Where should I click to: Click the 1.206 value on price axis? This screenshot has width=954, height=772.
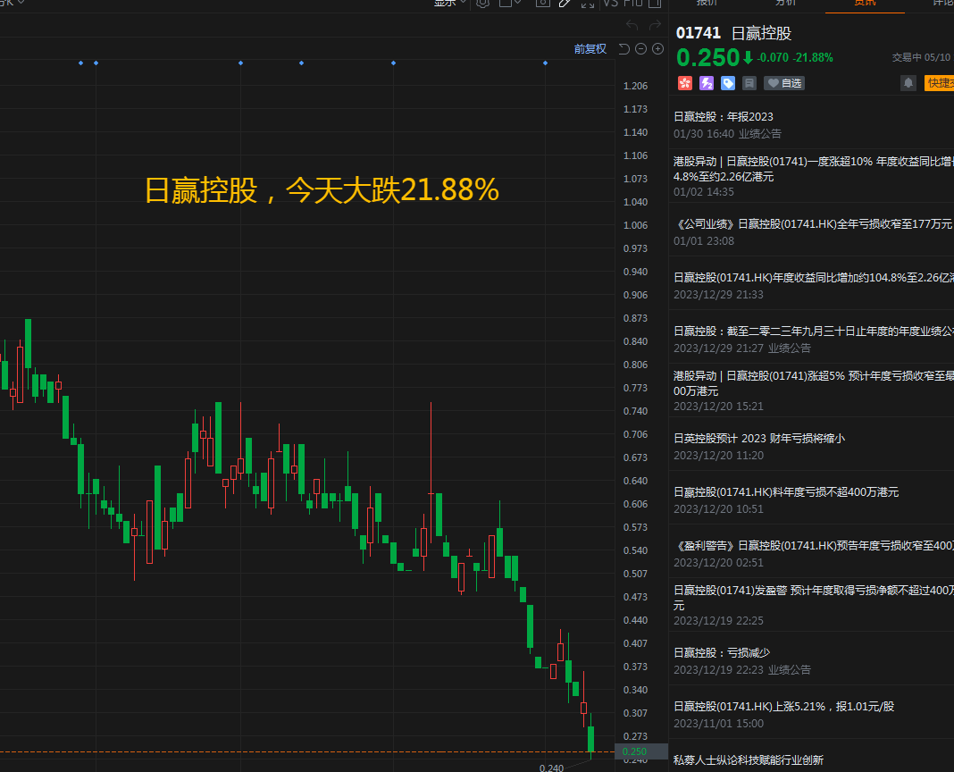(635, 86)
